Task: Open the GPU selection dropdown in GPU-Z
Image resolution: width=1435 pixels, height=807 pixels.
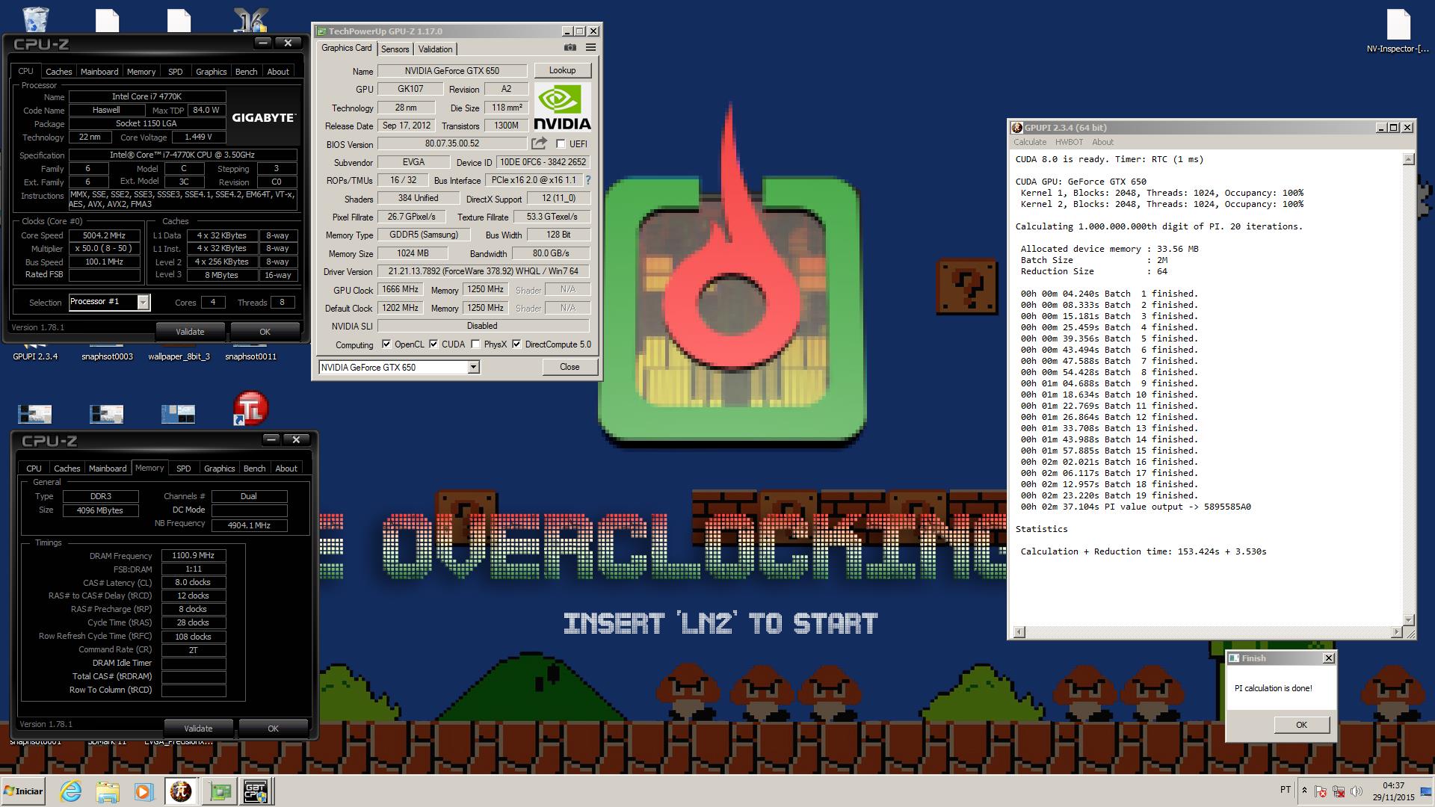Action: tap(473, 367)
